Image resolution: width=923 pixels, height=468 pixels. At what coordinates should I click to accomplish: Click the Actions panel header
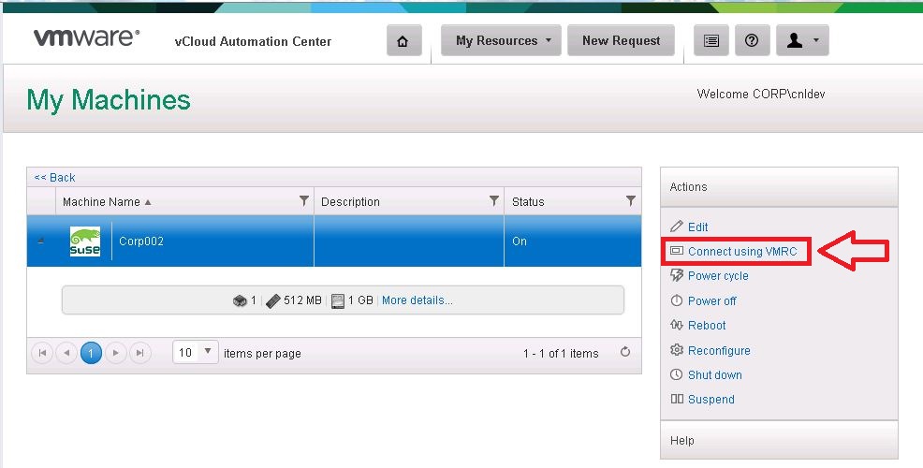pyautogui.click(x=779, y=187)
